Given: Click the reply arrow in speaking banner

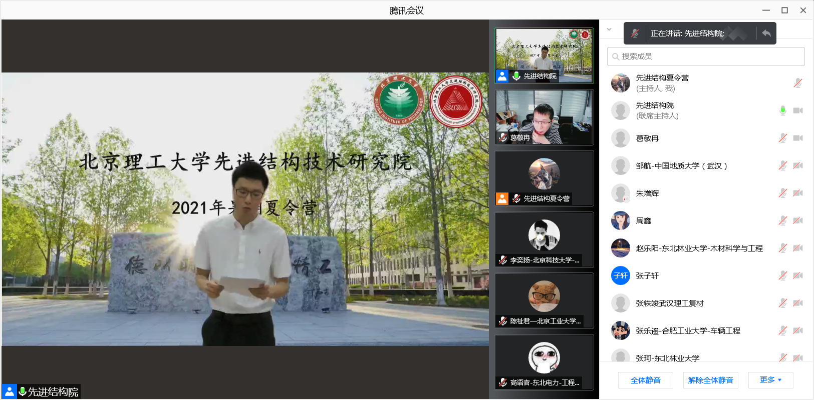Looking at the screenshot, I should pos(766,33).
